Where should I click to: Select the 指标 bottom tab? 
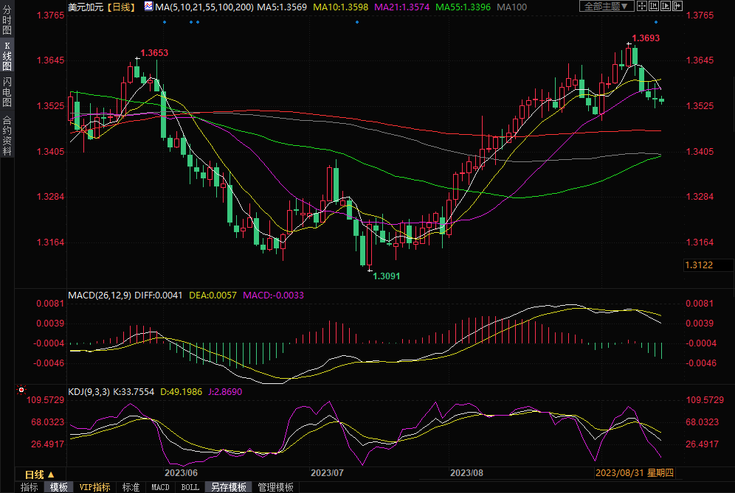point(30,487)
